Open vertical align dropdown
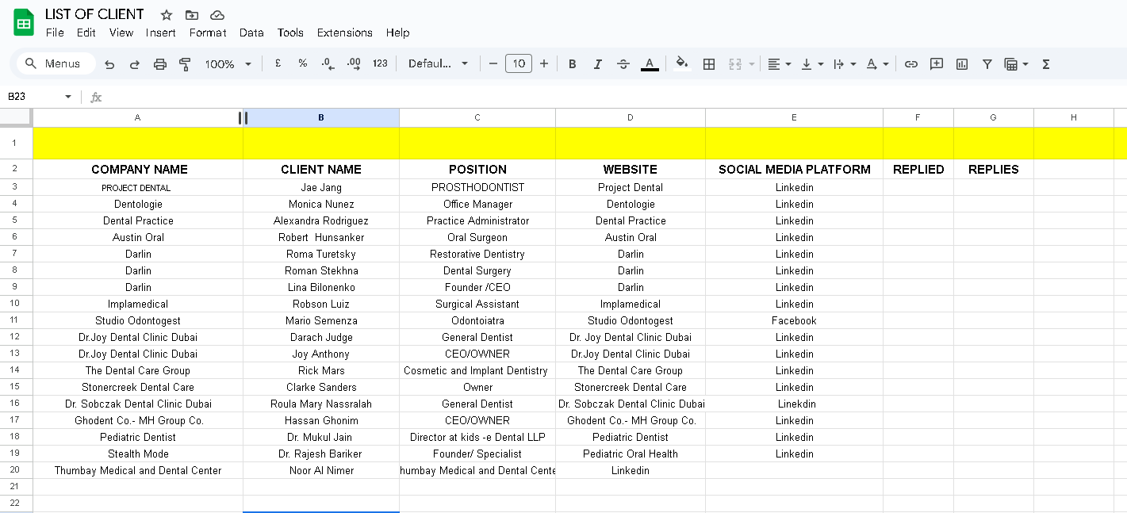Image resolution: width=1127 pixels, height=513 pixels. pyautogui.click(x=812, y=64)
